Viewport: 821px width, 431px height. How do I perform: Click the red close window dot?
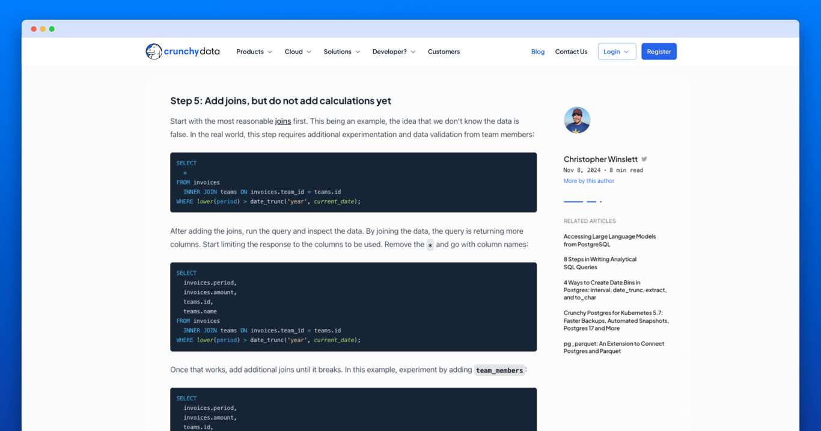click(x=34, y=29)
